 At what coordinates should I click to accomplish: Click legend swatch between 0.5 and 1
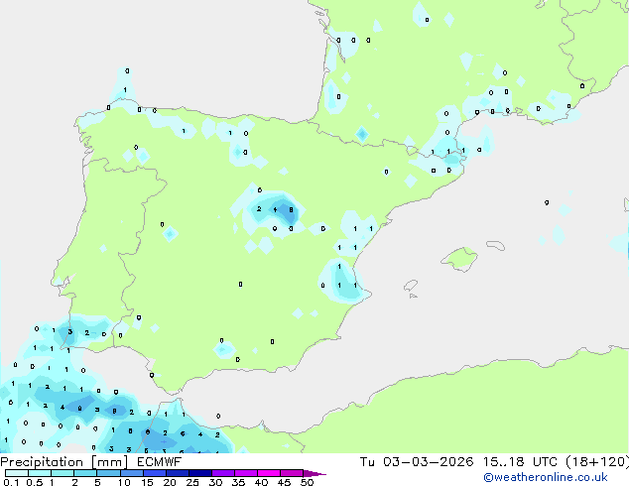pyautogui.click(x=40, y=473)
